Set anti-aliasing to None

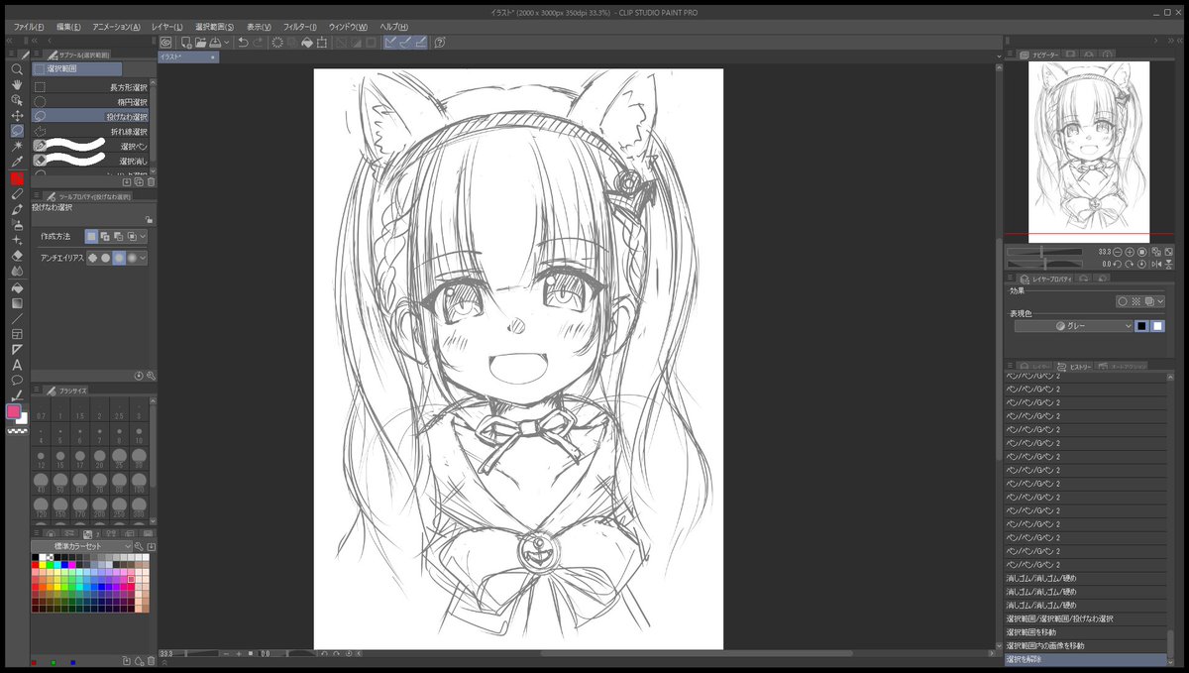pos(92,258)
